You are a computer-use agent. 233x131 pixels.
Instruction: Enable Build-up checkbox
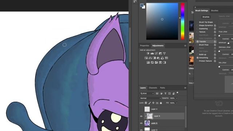[x=198, y=55]
